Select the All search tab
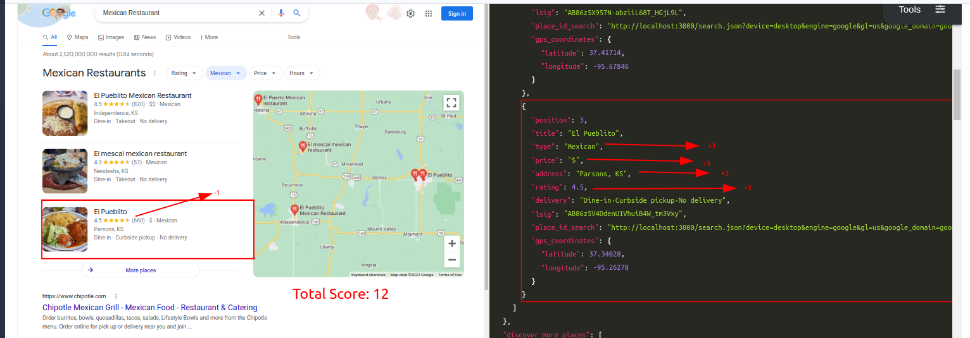Viewport: 970px width, 338px height. (x=50, y=37)
